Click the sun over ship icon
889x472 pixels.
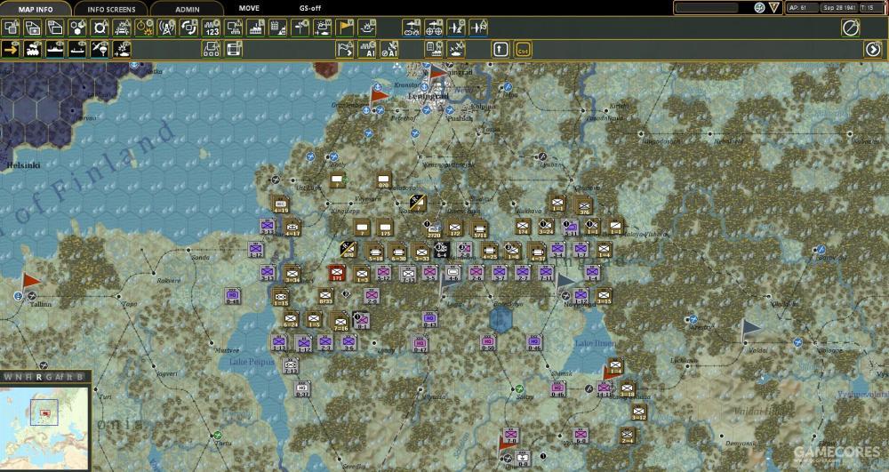point(367,28)
